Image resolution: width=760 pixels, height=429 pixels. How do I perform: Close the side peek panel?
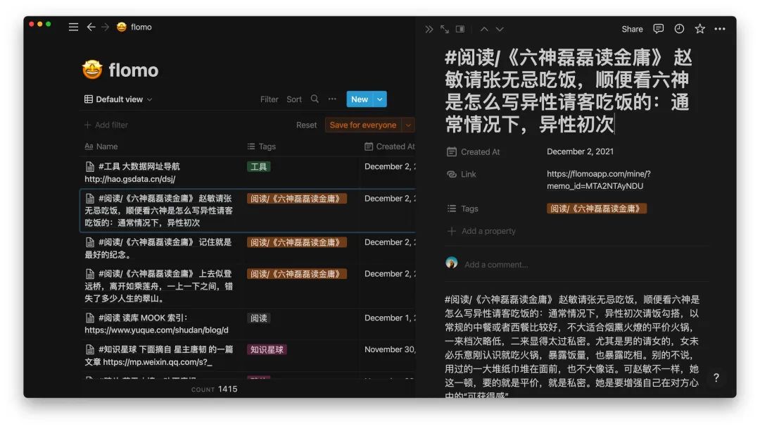429,29
